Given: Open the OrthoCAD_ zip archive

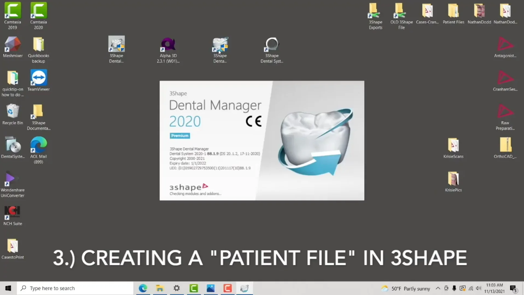Looking at the screenshot, I should (505, 148).
